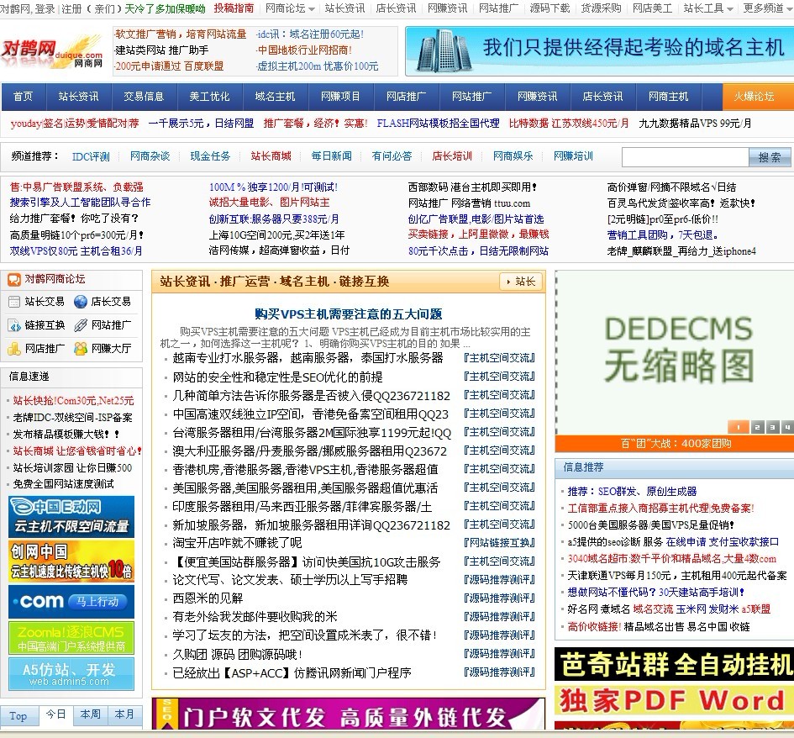Open the 中国E动网 cloud host banner
The height and width of the screenshot is (738, 794).
[71, 517]
